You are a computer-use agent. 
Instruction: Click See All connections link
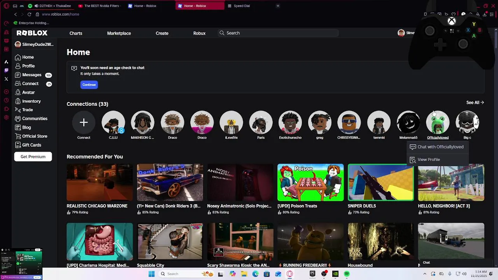click(x=475, y=103)
